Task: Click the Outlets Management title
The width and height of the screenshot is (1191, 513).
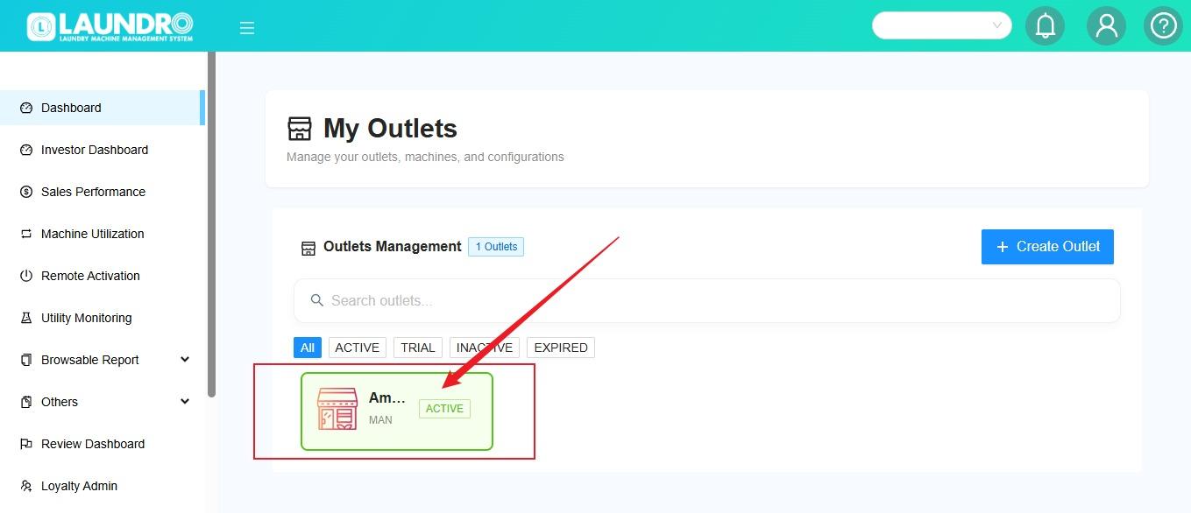Action: (393, 247)
